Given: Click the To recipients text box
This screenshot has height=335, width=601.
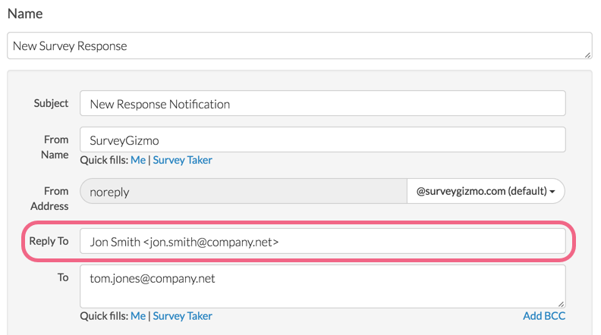Looking at the screenshot, I should (x=323, y=286).
